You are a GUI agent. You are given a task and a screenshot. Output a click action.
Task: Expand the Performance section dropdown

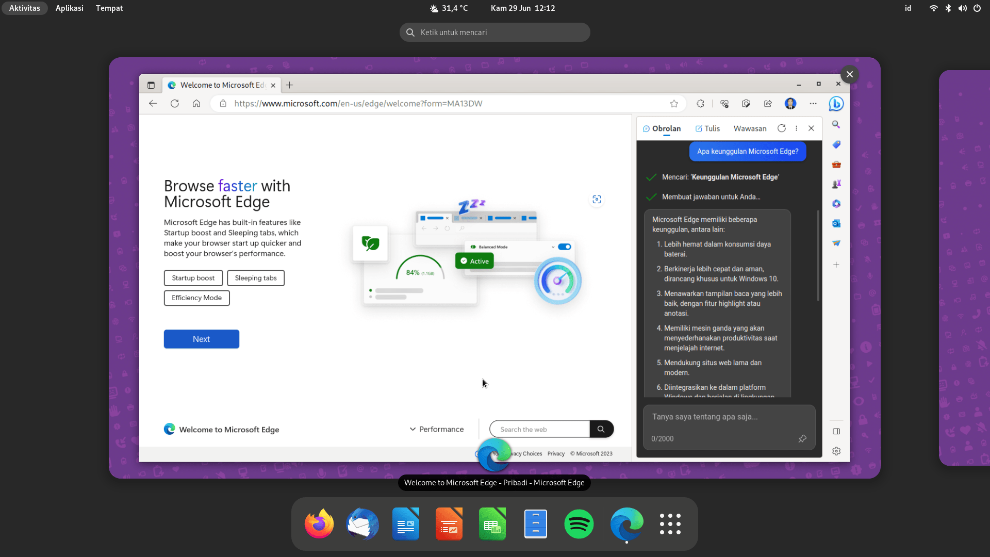coord(437,429)
